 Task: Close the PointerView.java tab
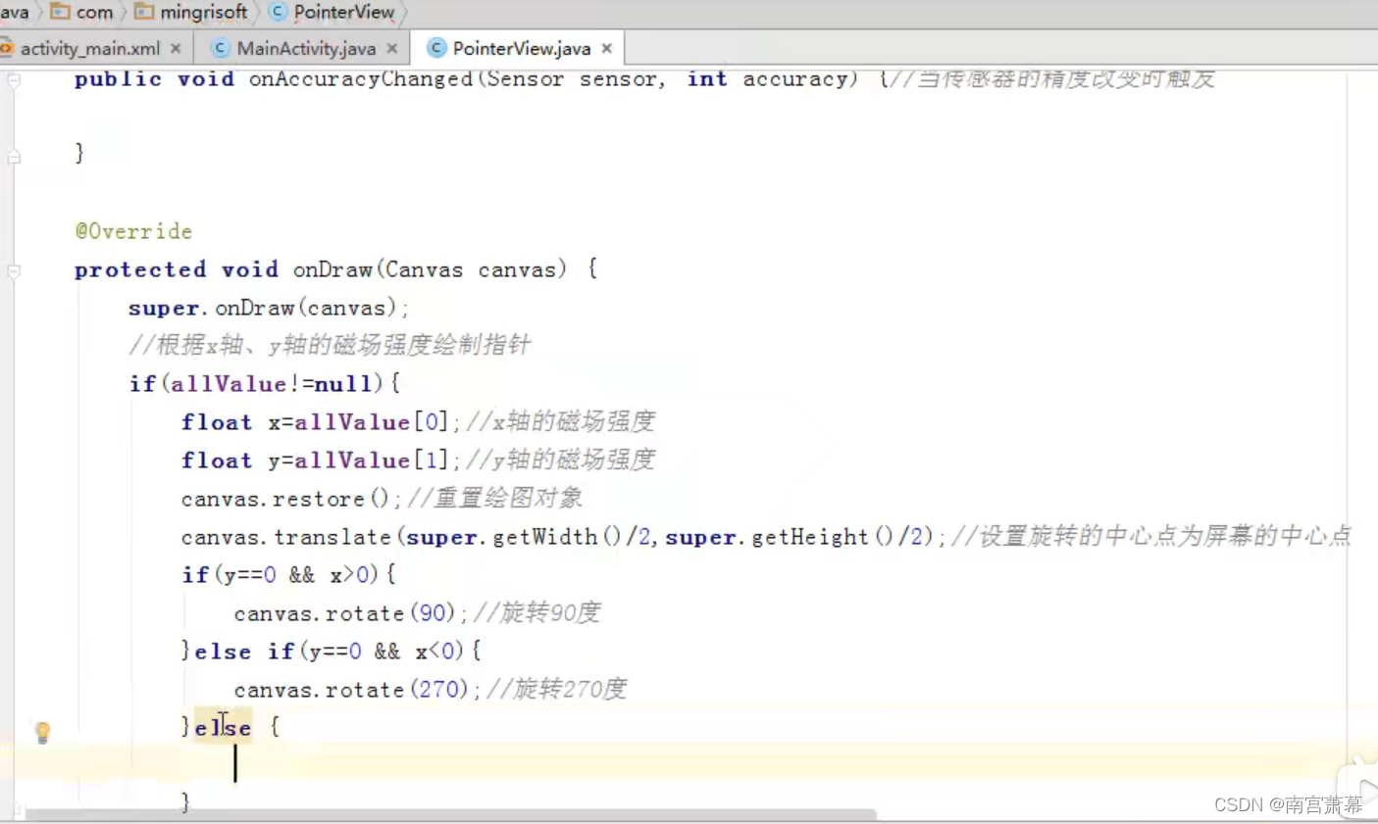tap(607, 48)
